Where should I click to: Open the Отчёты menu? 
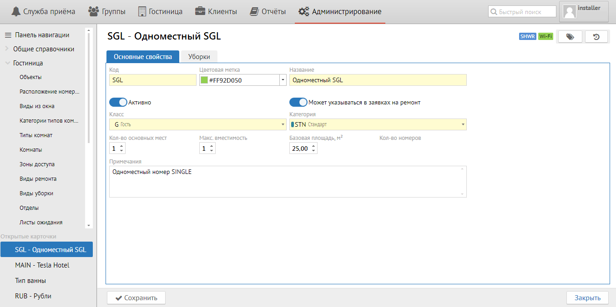tap(268, 11)
